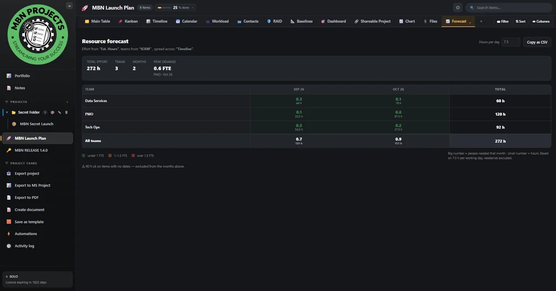Select MBN Launch Plan in sidebar
The height and width of the screenshot is (291, 556).
coord(38,138)
